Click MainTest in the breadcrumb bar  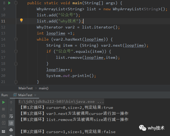click(x=25, y=88)
